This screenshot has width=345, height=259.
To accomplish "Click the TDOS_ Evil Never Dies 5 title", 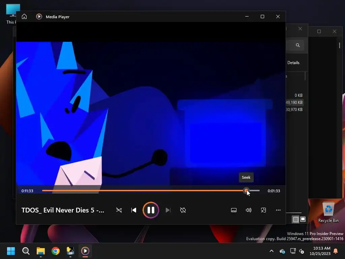I will tap(63, 210).
